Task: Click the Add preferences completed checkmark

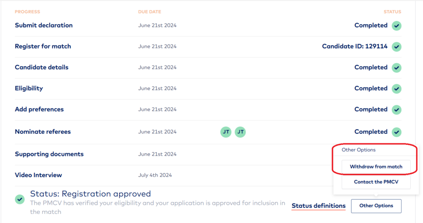Action: tap(397, 110)
